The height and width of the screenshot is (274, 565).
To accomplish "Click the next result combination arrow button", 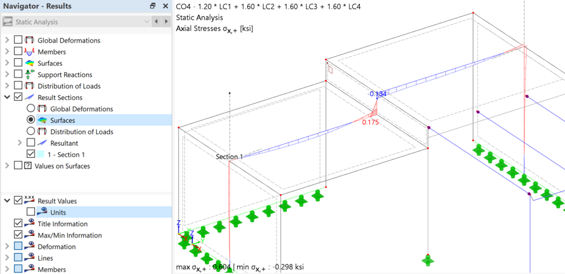I will coord(166,22).
